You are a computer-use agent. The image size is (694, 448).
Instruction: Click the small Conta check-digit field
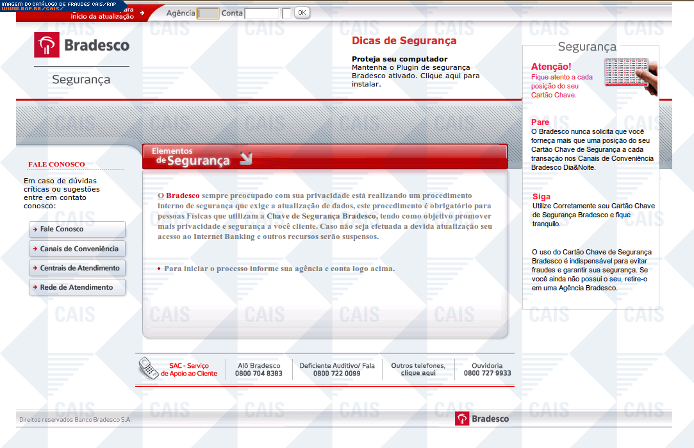[x=286, y=13]
